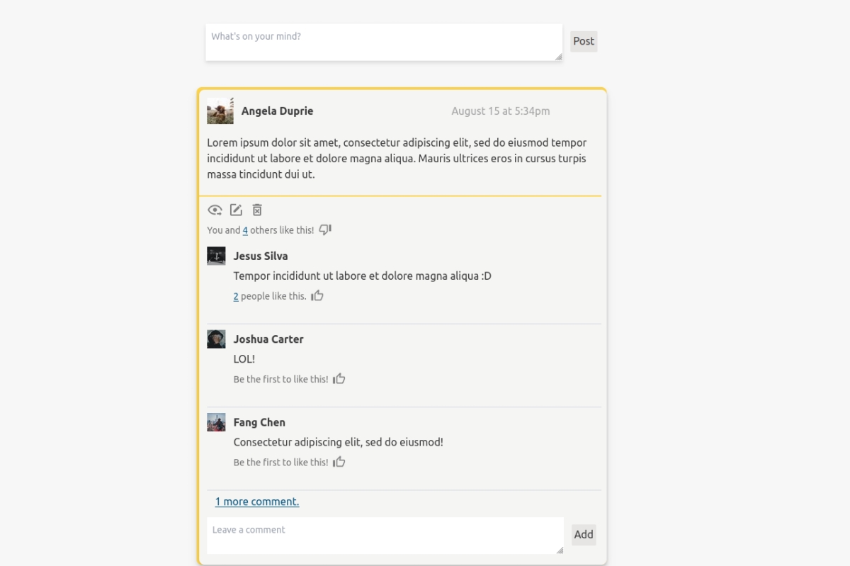Open Jesus Silva's avatar picture
This screenshot has height=566, width=850.
click(x=216, y=256)
